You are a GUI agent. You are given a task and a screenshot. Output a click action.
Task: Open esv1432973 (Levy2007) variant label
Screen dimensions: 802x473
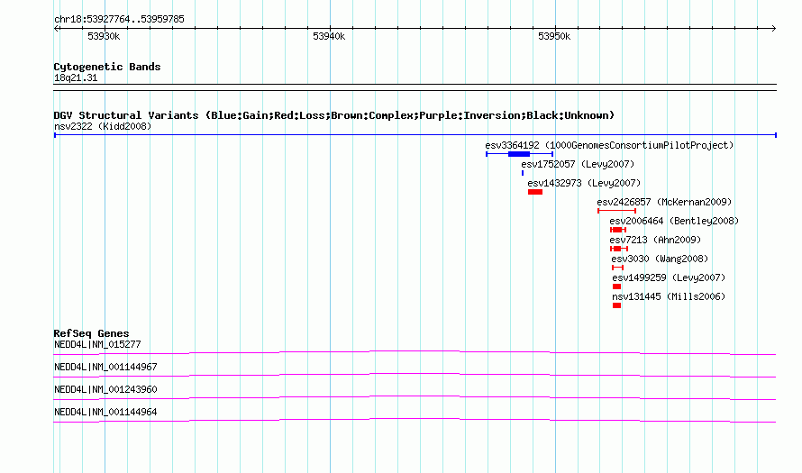tap(584, 183)
